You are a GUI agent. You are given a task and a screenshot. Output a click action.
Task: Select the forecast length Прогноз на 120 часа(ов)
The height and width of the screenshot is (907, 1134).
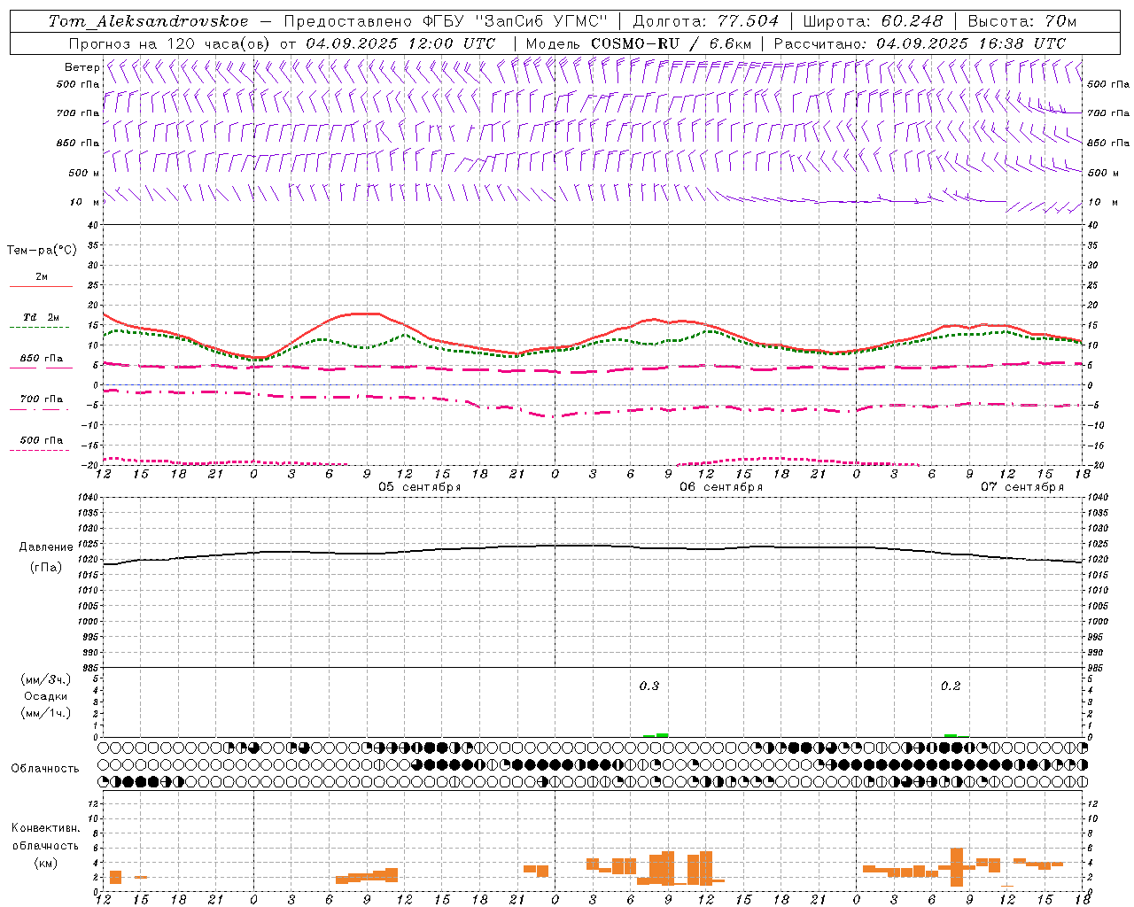click(x=170, y=43)
